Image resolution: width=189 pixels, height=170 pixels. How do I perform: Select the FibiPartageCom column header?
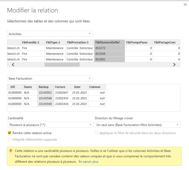(x=167, y=42)
